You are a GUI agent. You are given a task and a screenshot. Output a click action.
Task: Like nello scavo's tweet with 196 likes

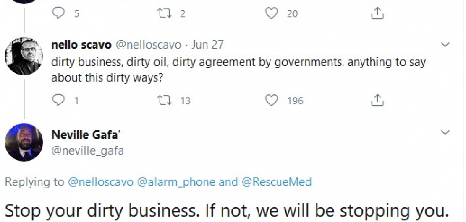tap(271, 100)
